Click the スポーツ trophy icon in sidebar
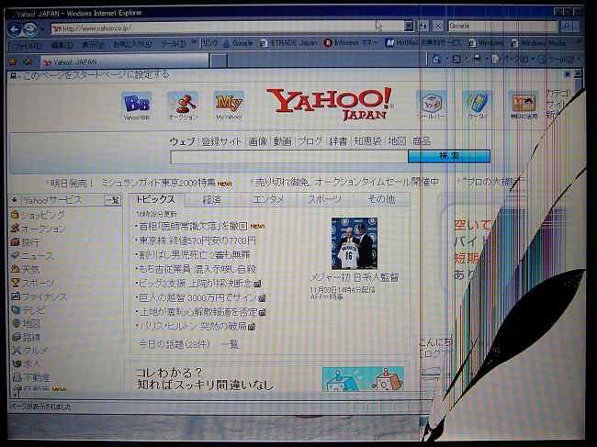The width and height of the screenshot is (597, 447). pyautogui.click(x=15, y=283)
